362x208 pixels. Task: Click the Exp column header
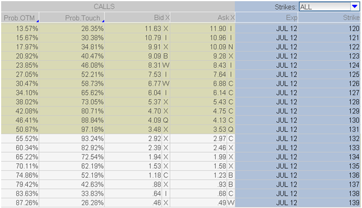click(x=267, y=18)
